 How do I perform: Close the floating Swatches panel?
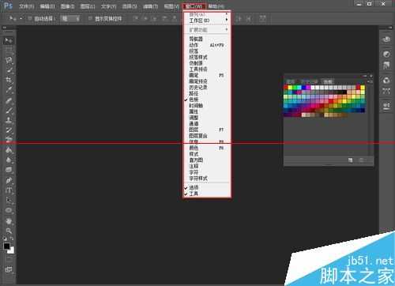(x=371, y=76)
